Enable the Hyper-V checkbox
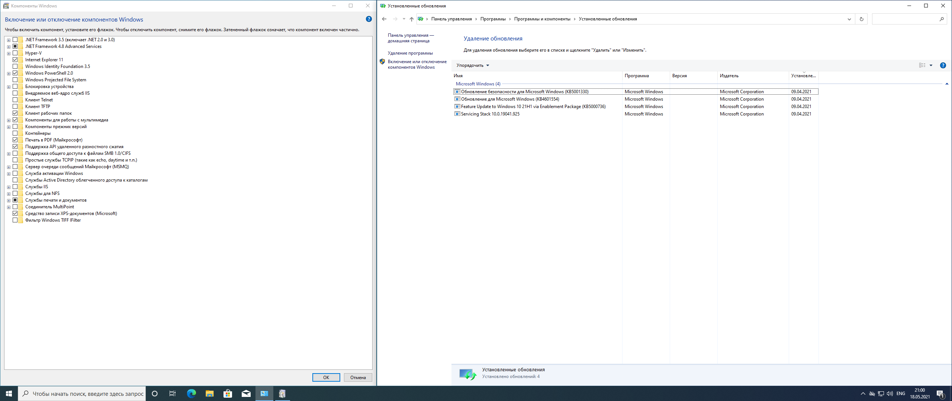The height and width of the screenshot is (401, 952). pos(15,53)
